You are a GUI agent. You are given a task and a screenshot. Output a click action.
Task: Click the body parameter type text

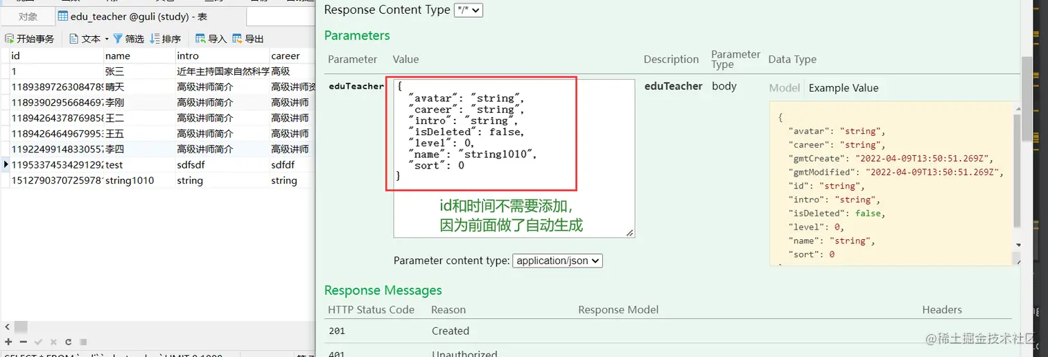click(724, 86)
